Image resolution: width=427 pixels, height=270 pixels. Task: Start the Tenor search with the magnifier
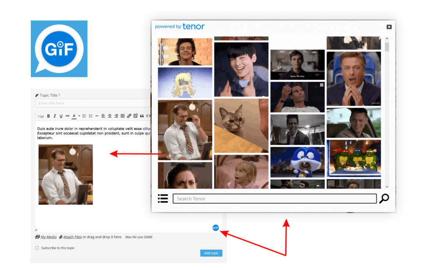[383, 198]
